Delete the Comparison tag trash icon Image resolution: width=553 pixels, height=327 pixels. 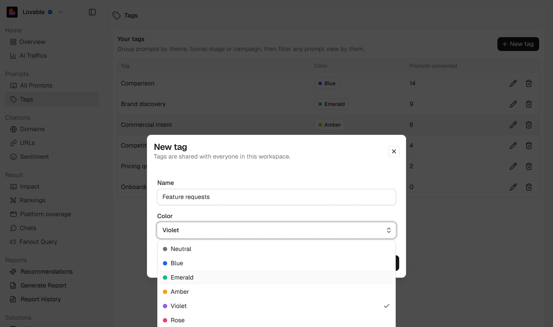[529, 83]
